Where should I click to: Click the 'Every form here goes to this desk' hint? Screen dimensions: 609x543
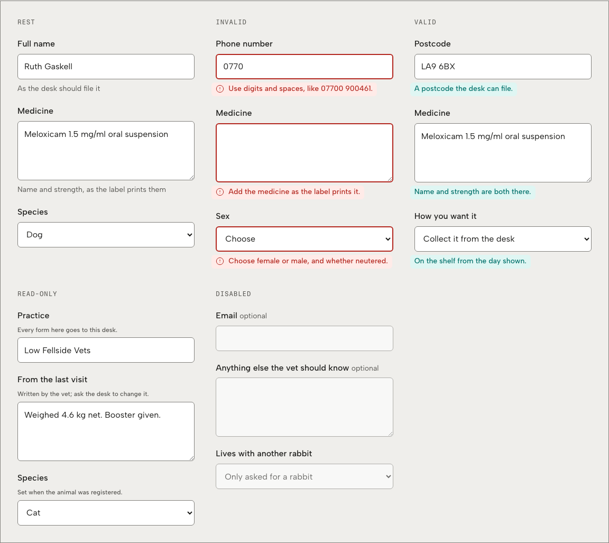67,330
